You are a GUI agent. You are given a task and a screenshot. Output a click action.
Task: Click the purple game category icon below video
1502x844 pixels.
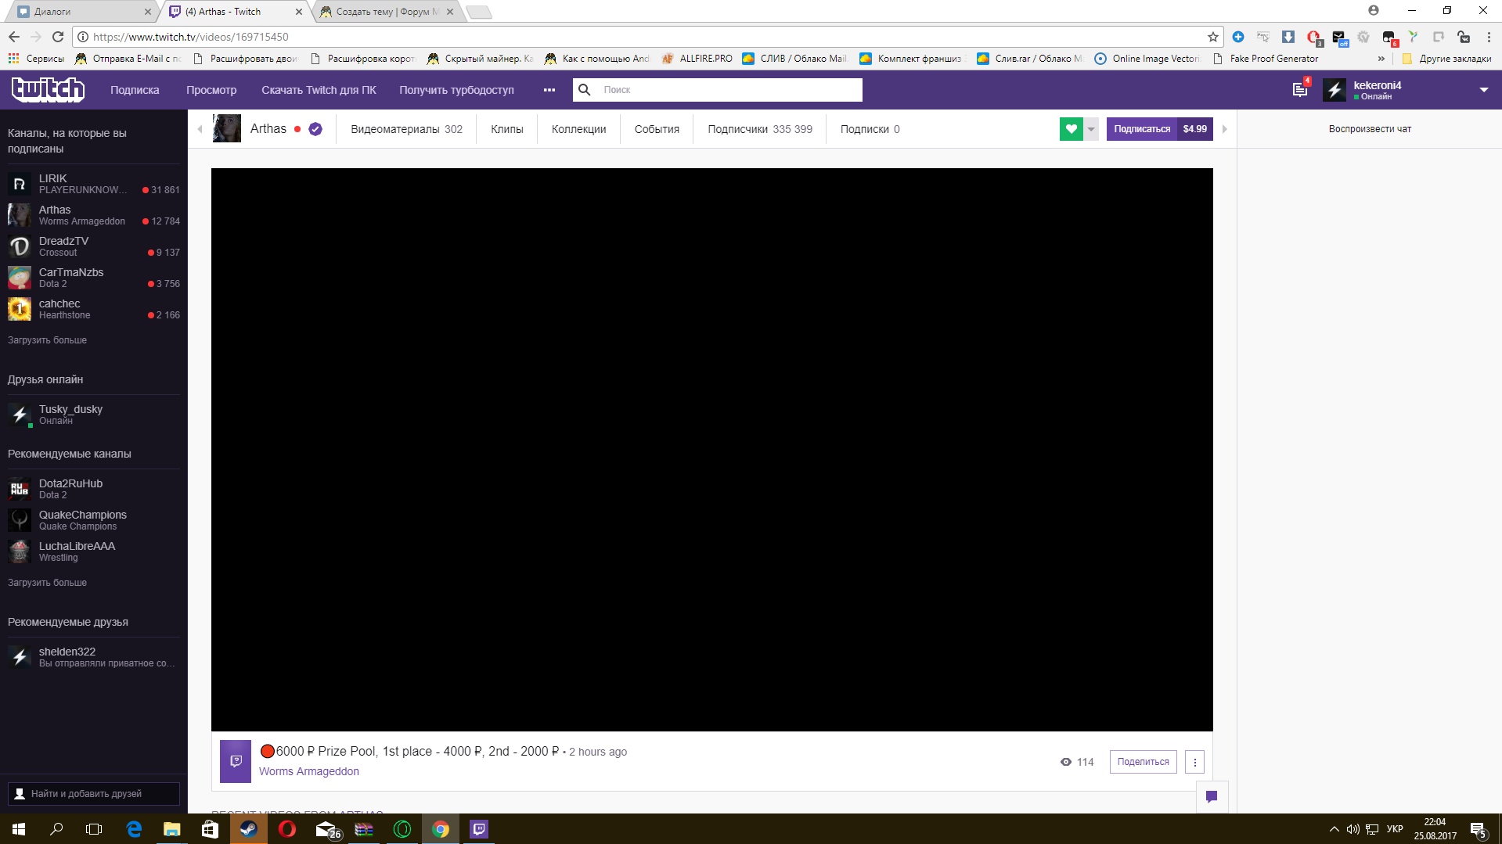pyautogui.click(x=236, y=761)
